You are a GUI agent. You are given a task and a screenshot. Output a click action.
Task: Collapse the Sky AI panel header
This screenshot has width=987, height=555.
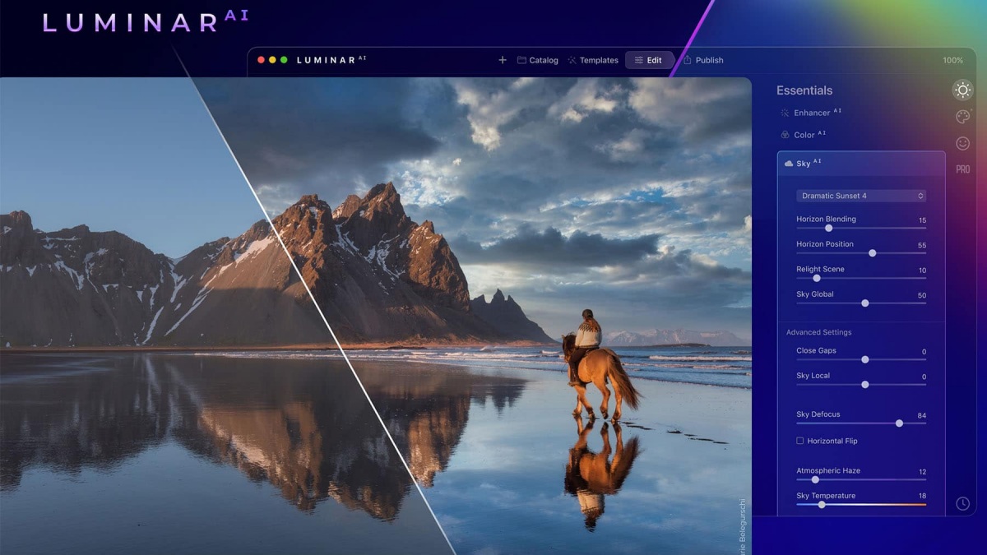pos(860,164)
